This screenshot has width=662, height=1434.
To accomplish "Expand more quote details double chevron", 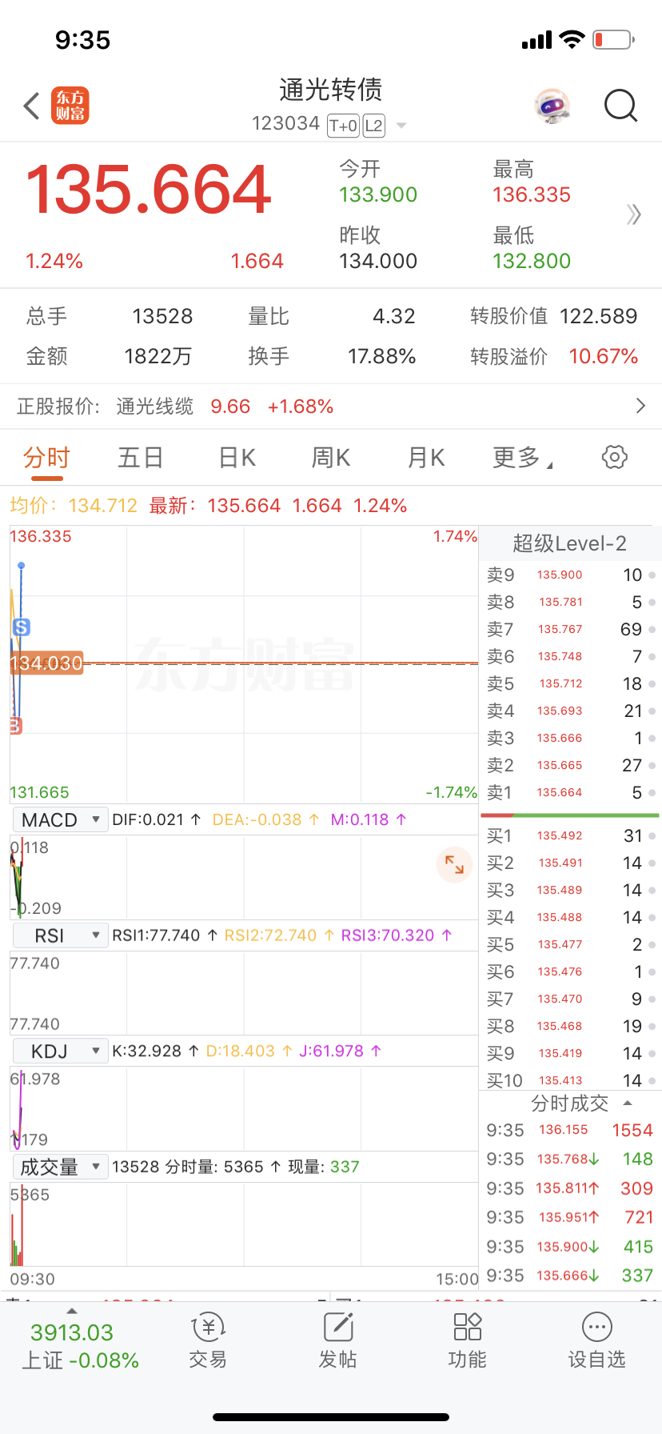I will pos(634,214).
